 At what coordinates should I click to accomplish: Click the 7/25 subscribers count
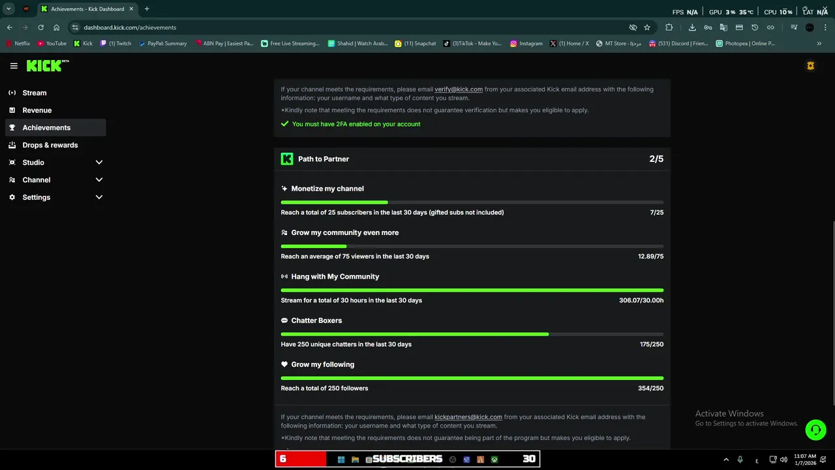pos(657,213)
